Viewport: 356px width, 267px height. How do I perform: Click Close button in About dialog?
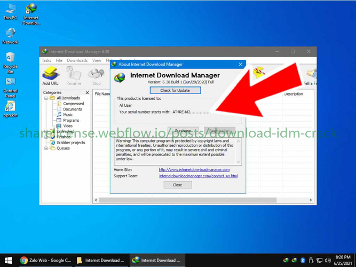(x=178, y=185)
